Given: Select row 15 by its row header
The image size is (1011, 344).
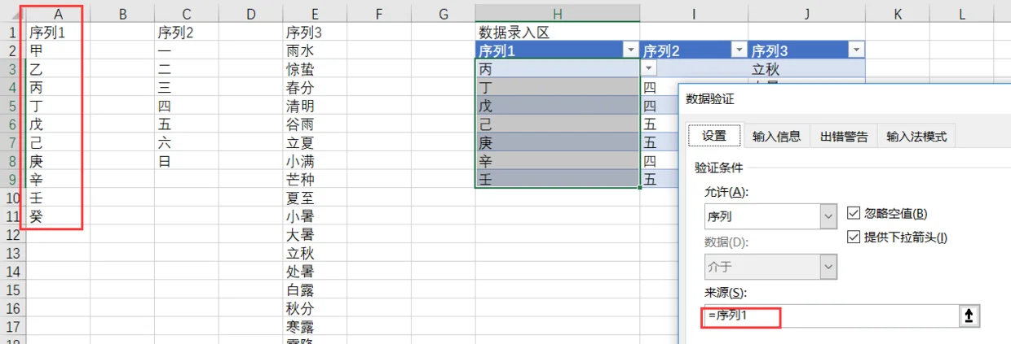Looking at the screenshot, I should tap(13, 290).
